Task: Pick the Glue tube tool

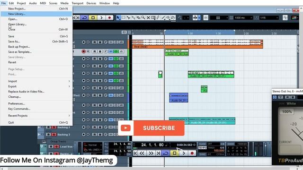Action: (134, 18)
